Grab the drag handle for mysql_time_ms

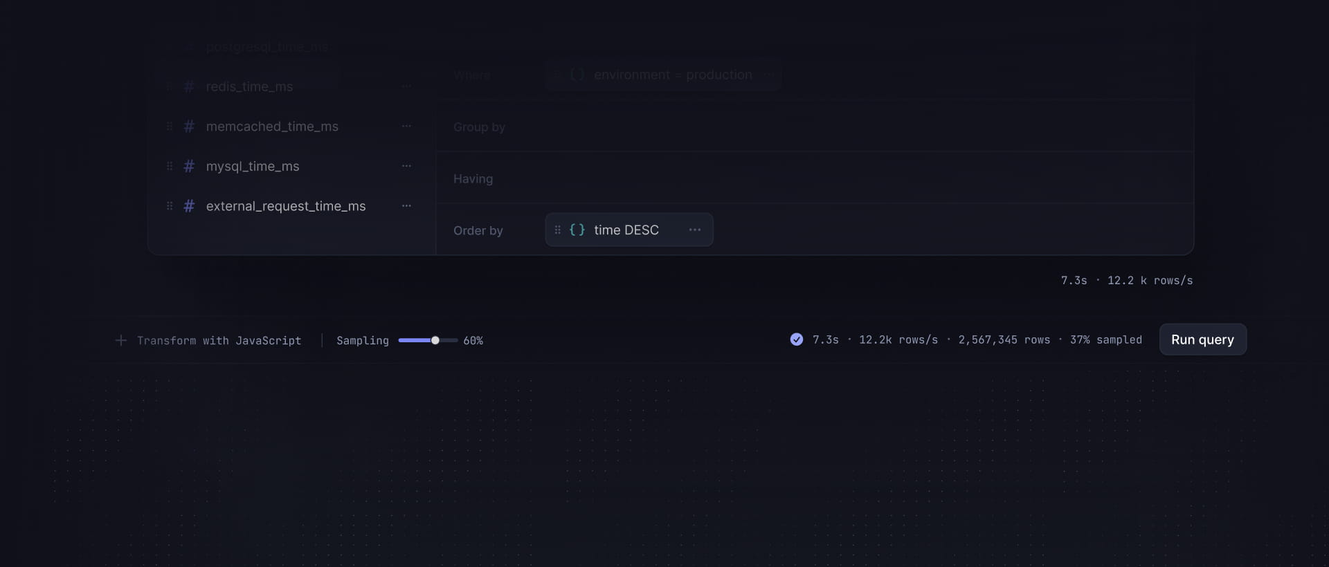tap(170, 166)
